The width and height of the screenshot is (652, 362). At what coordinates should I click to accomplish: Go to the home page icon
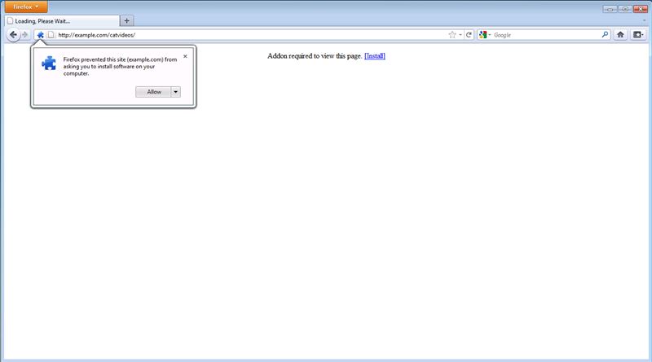click(620, 35)
